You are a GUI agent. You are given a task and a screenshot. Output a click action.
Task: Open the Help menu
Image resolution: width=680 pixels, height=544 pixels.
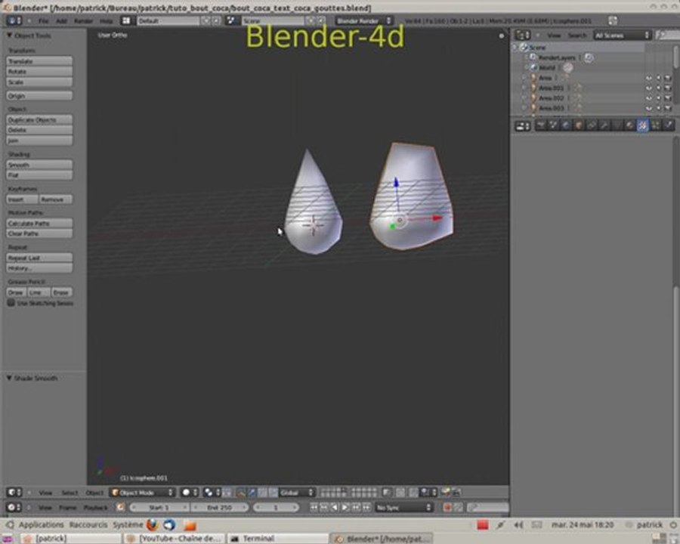pos(106,21)
